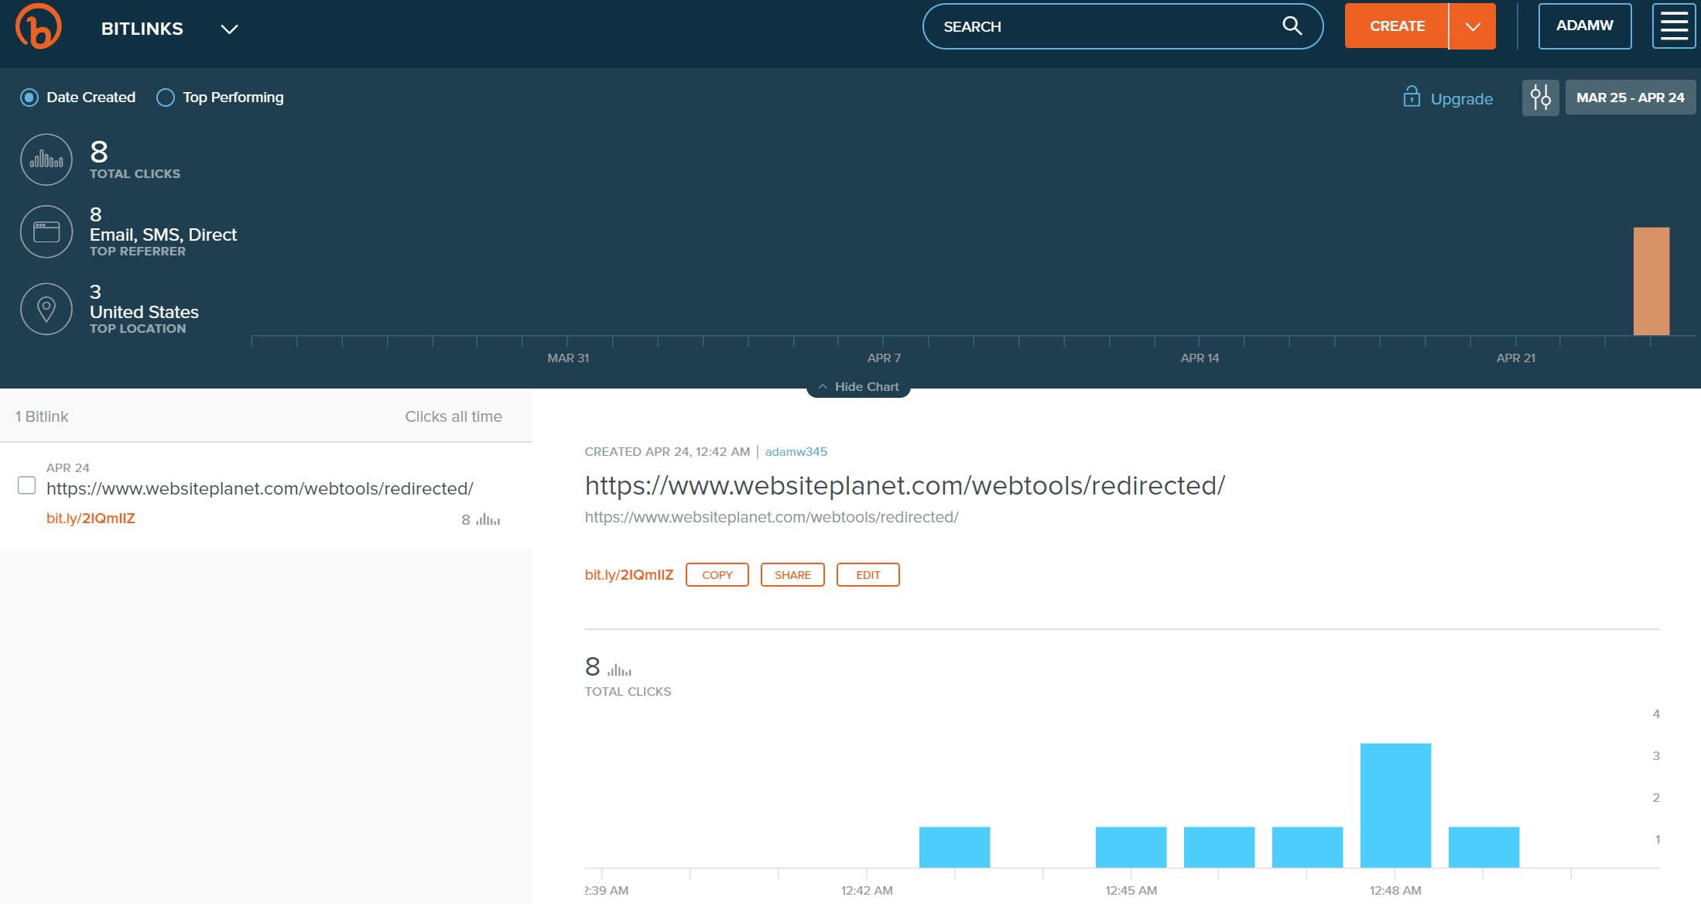Click the BITLINKS header label
1701x904 pixels.
[142, 29]
